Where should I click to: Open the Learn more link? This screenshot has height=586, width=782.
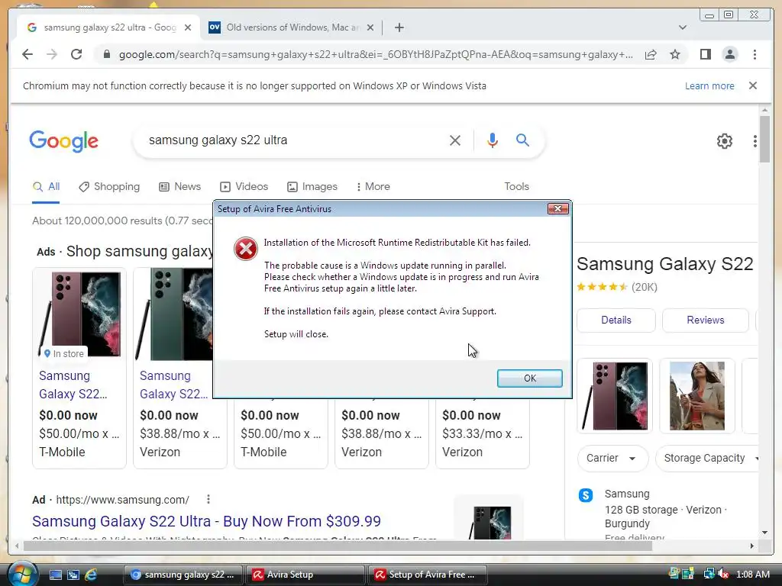point(709,85)
